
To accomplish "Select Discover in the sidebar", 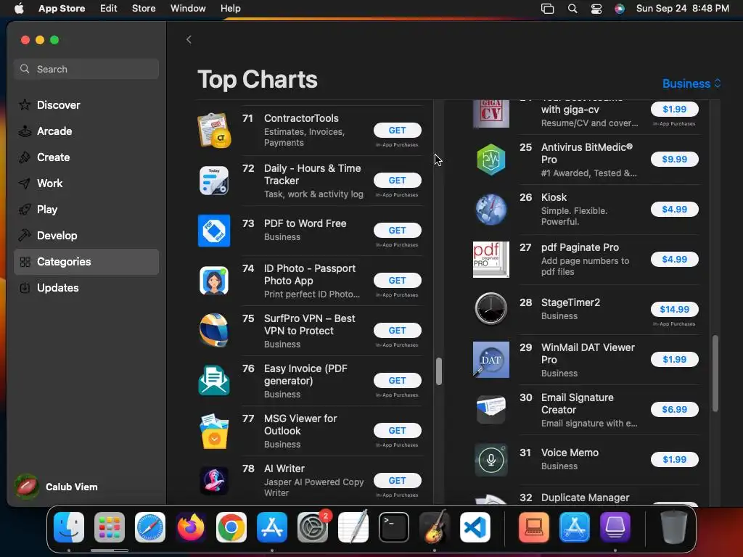I will 86,105.
